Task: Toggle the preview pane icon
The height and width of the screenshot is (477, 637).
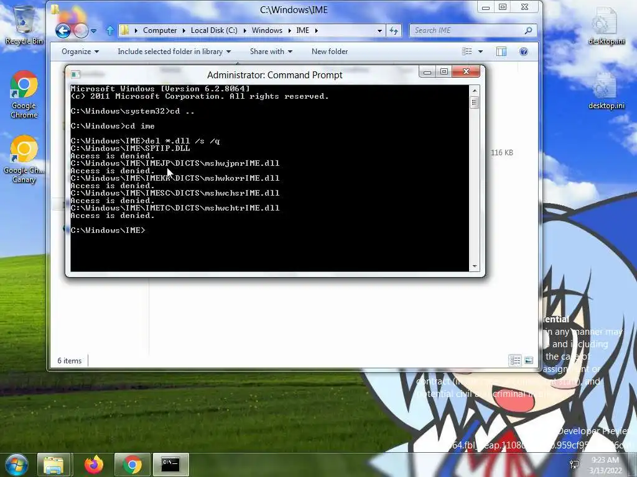Action: (501, 52)
